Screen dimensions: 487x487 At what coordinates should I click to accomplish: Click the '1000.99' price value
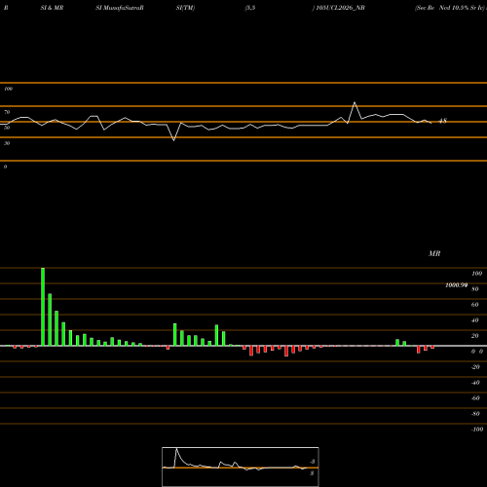pyautogui.click(x=456, y=285)
